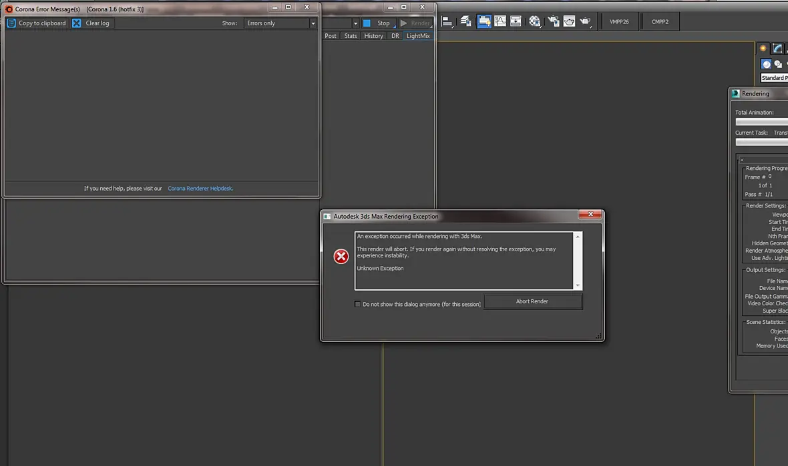Click Copy to clipboard in Corona log
Viewport: 788px width, 466px height.
[x=37, y=23]
